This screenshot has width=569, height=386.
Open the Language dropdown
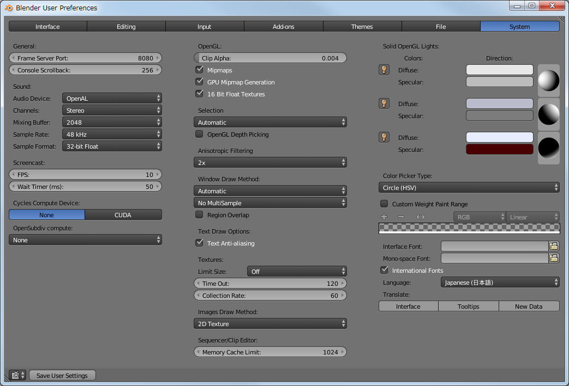pyautogui.click(x=500, y=282)
